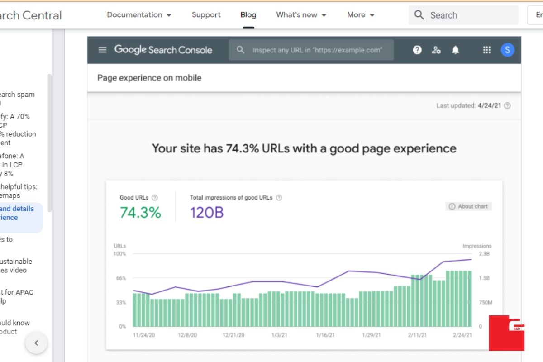The image size is (543, 362).
Task: Click the 'Last updated: 4/24/21' text
Action: point(469,105)
